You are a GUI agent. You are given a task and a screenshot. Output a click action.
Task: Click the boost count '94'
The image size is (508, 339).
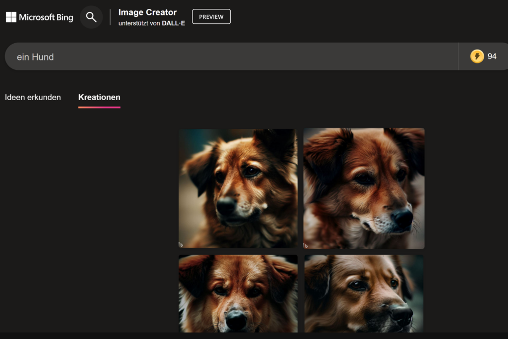[492, 56]
